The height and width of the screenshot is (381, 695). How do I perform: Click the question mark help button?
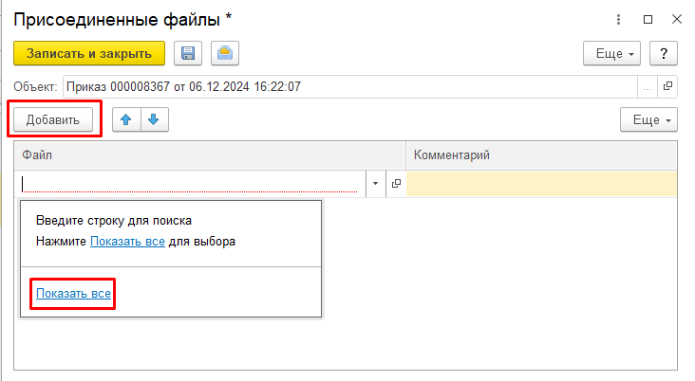tap(664, 54)
